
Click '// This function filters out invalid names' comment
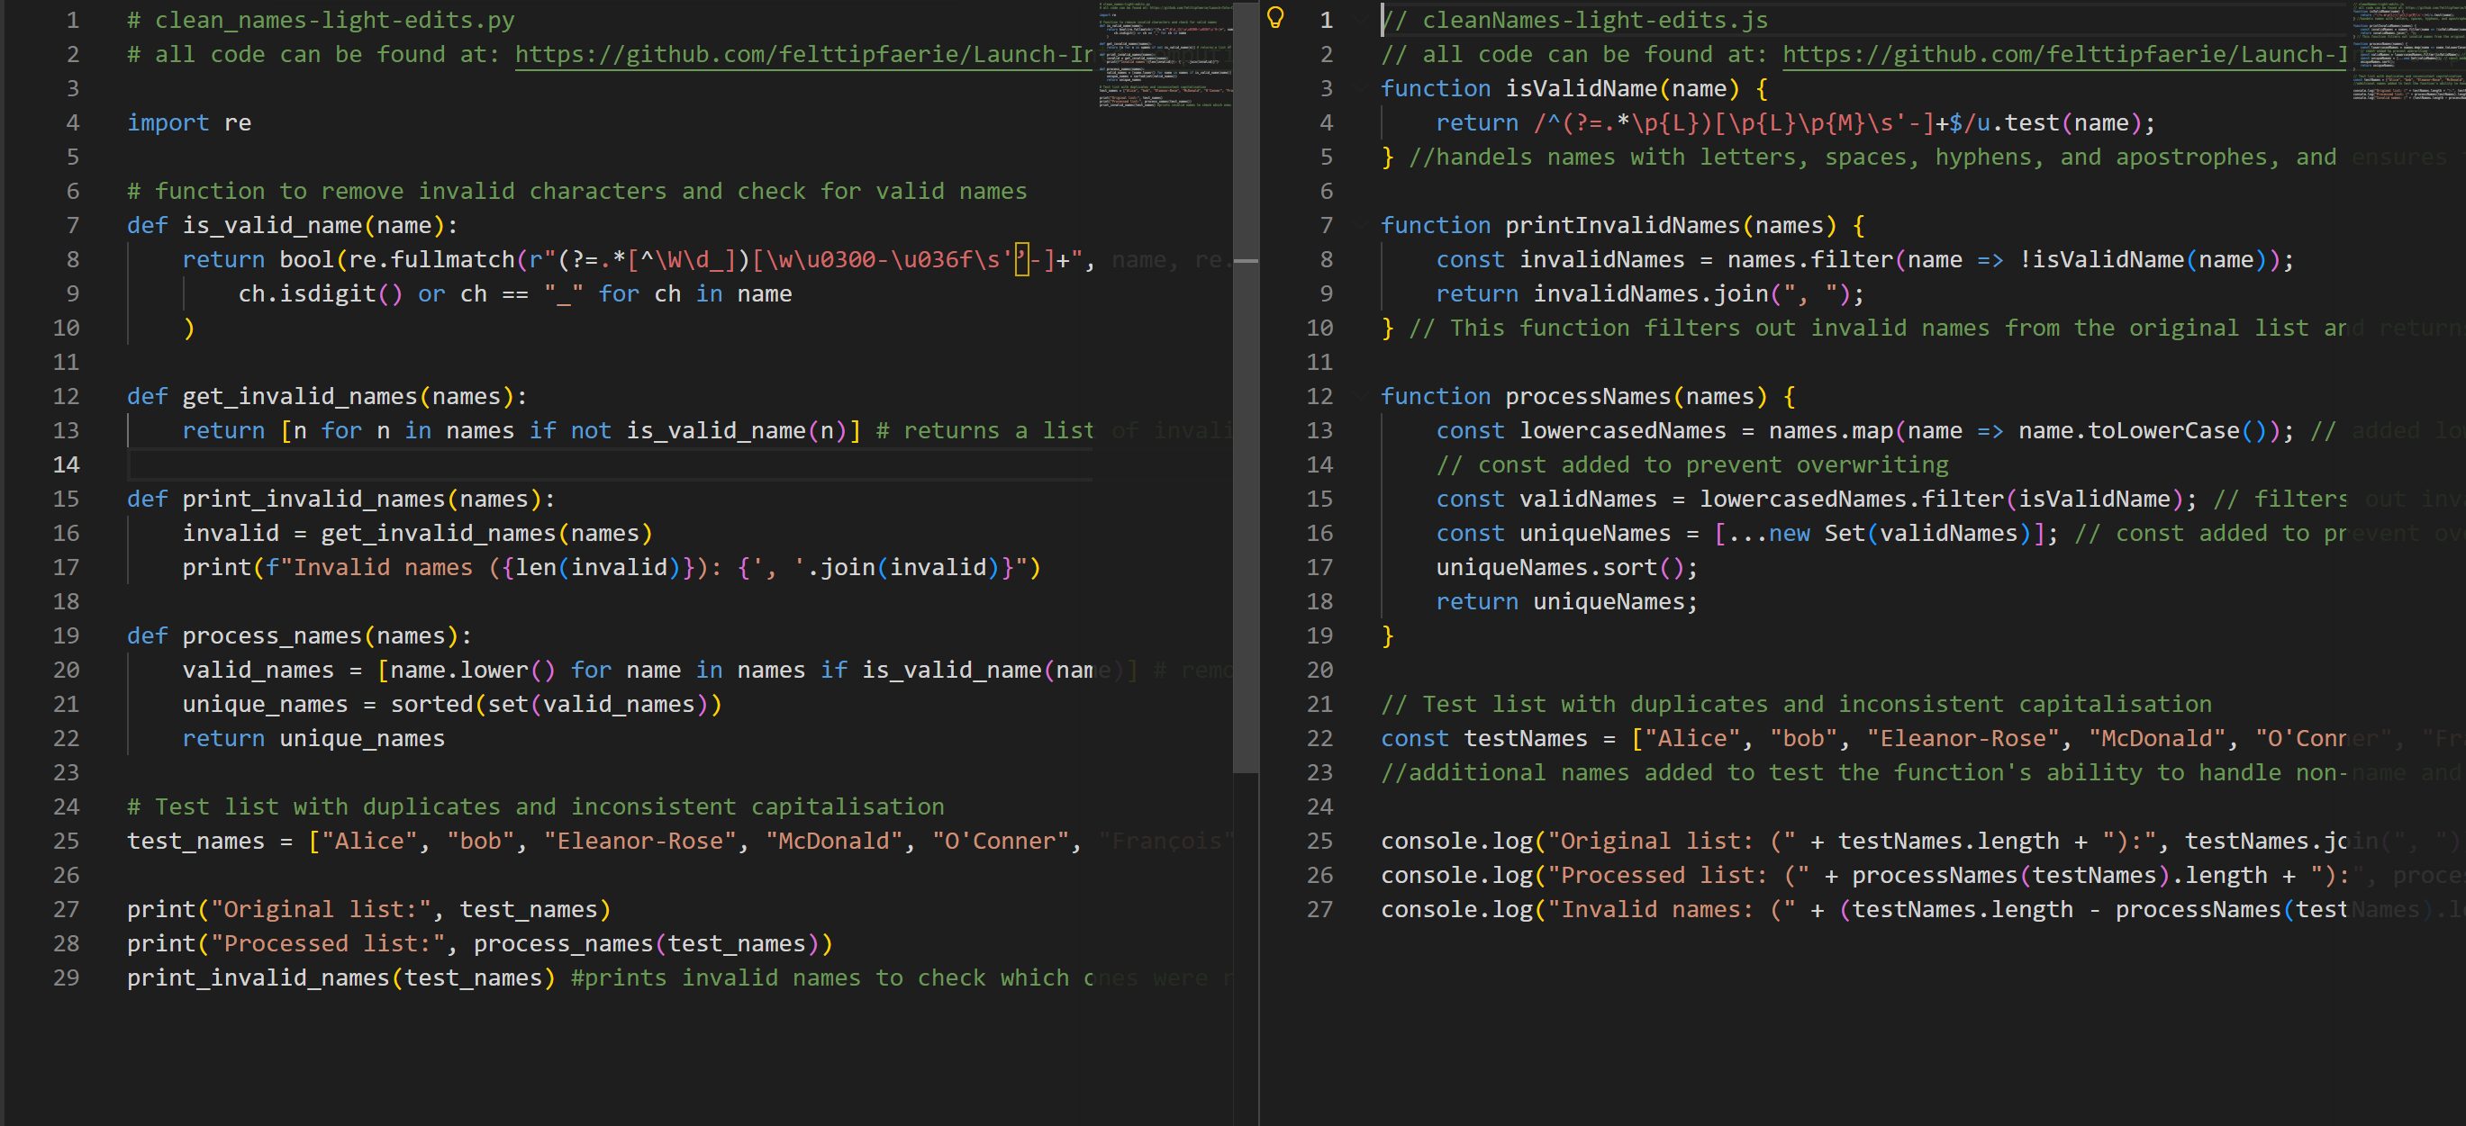point(1877,329)
